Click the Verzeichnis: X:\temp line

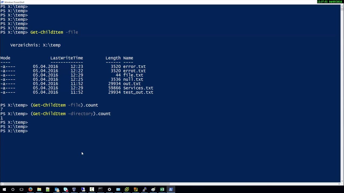35,45
